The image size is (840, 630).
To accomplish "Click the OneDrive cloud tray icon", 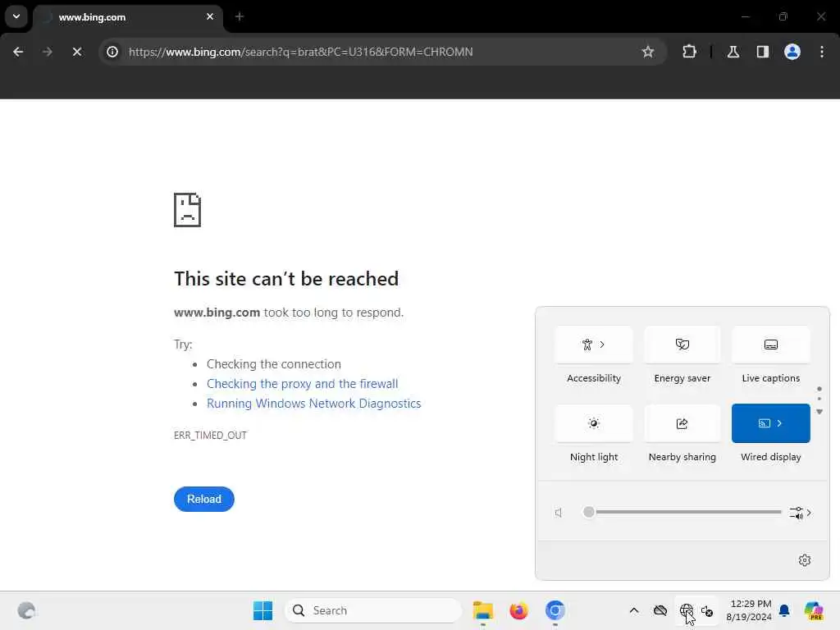I will pyautogui.click(x=660, y=610).
